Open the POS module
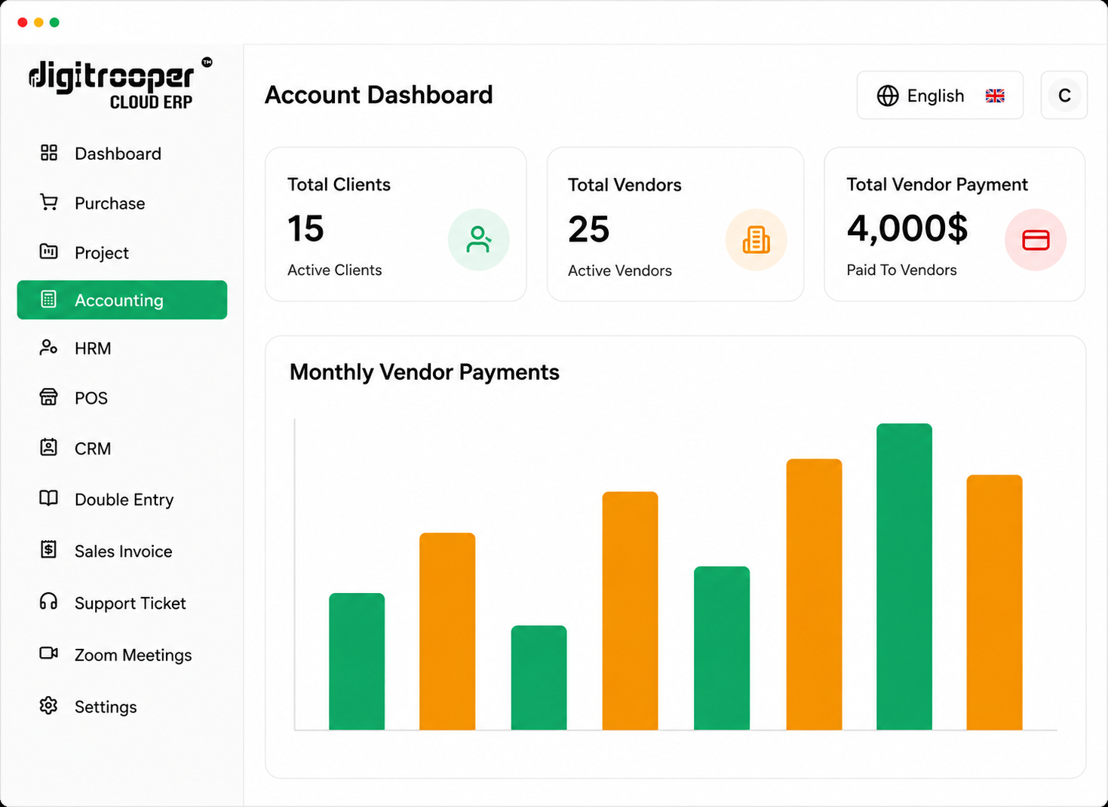Screen dimensions: 1108x807 [x=122, y=398]
